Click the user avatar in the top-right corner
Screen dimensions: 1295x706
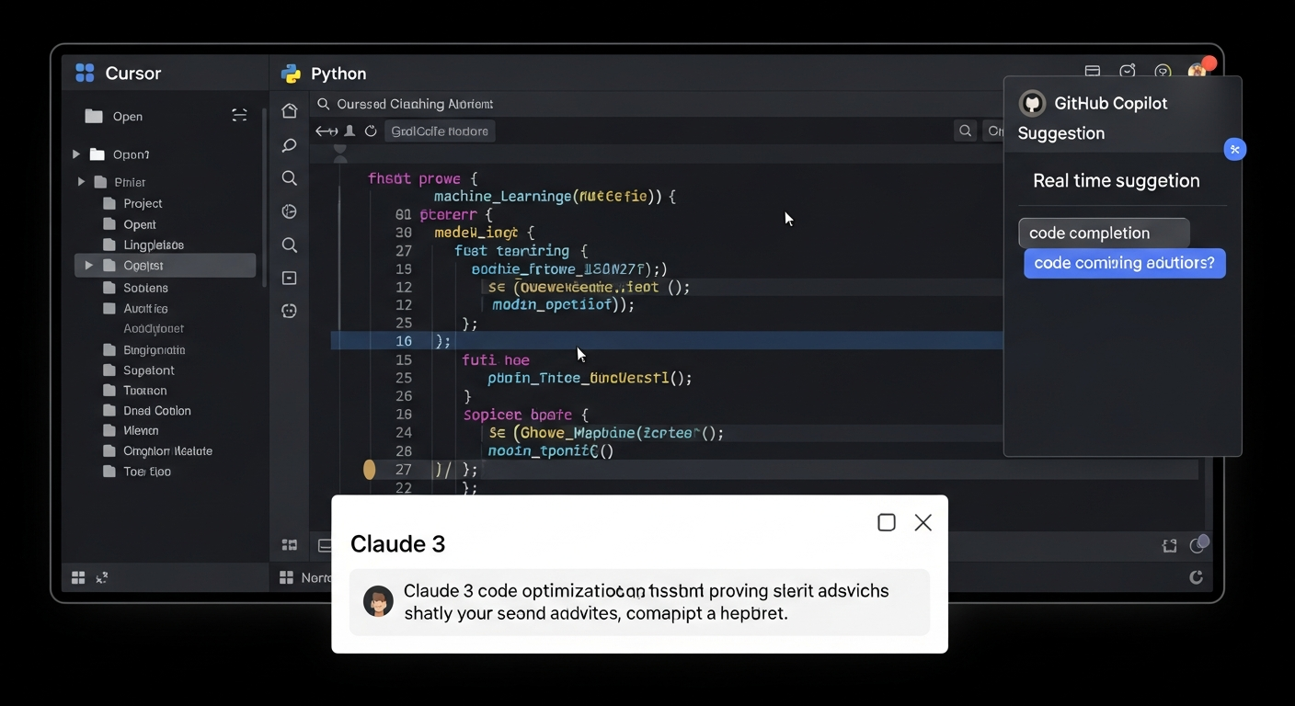click(x=1198, y=72)
